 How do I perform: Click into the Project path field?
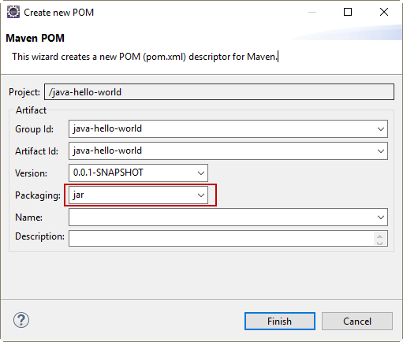pyautogui.click(x=219, y=92)
